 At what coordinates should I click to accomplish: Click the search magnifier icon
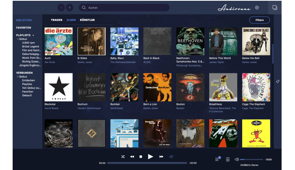tap(84, 8)
